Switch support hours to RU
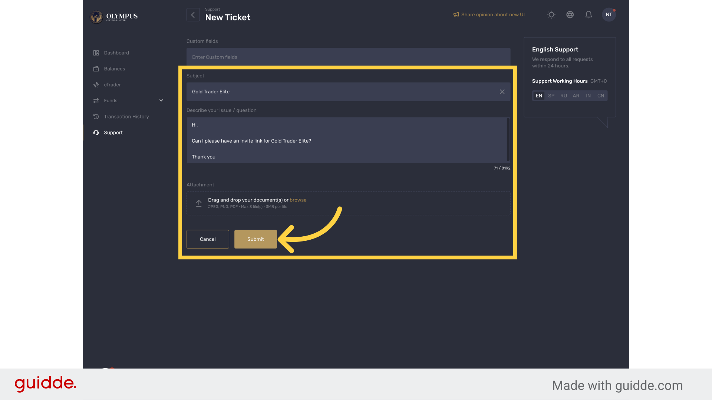The image size is (712, 400). tap(564, 96)
